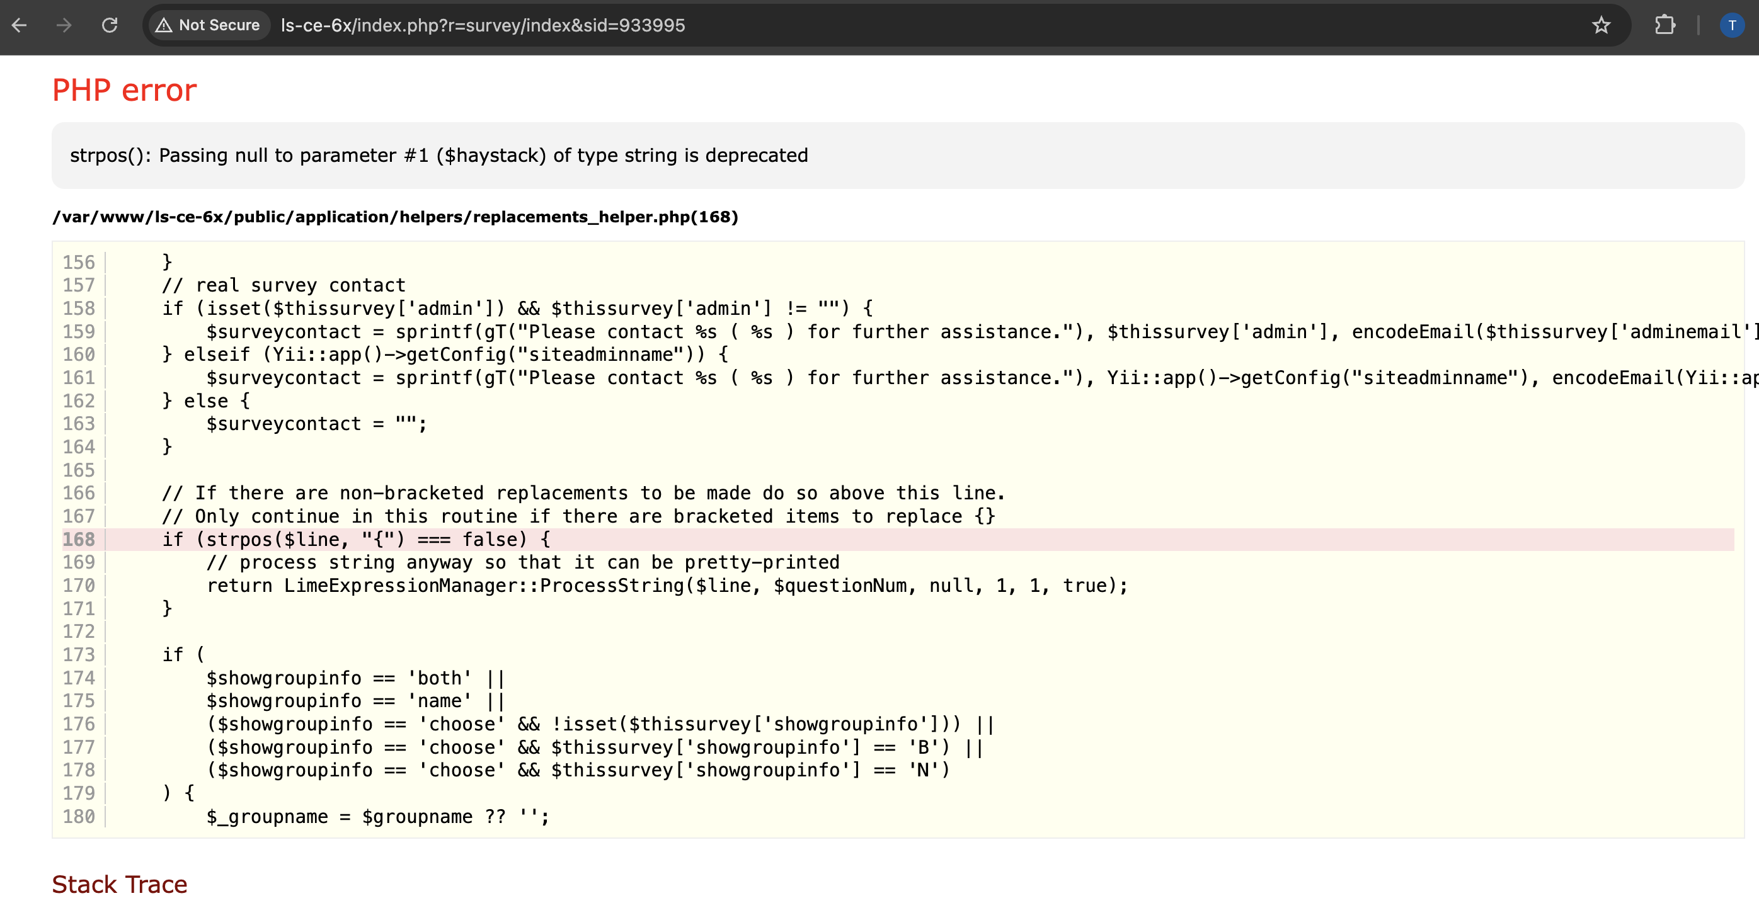1759x908 pixels.
Task: Click the ProcessString return statement line
Action: pos(667,586)
